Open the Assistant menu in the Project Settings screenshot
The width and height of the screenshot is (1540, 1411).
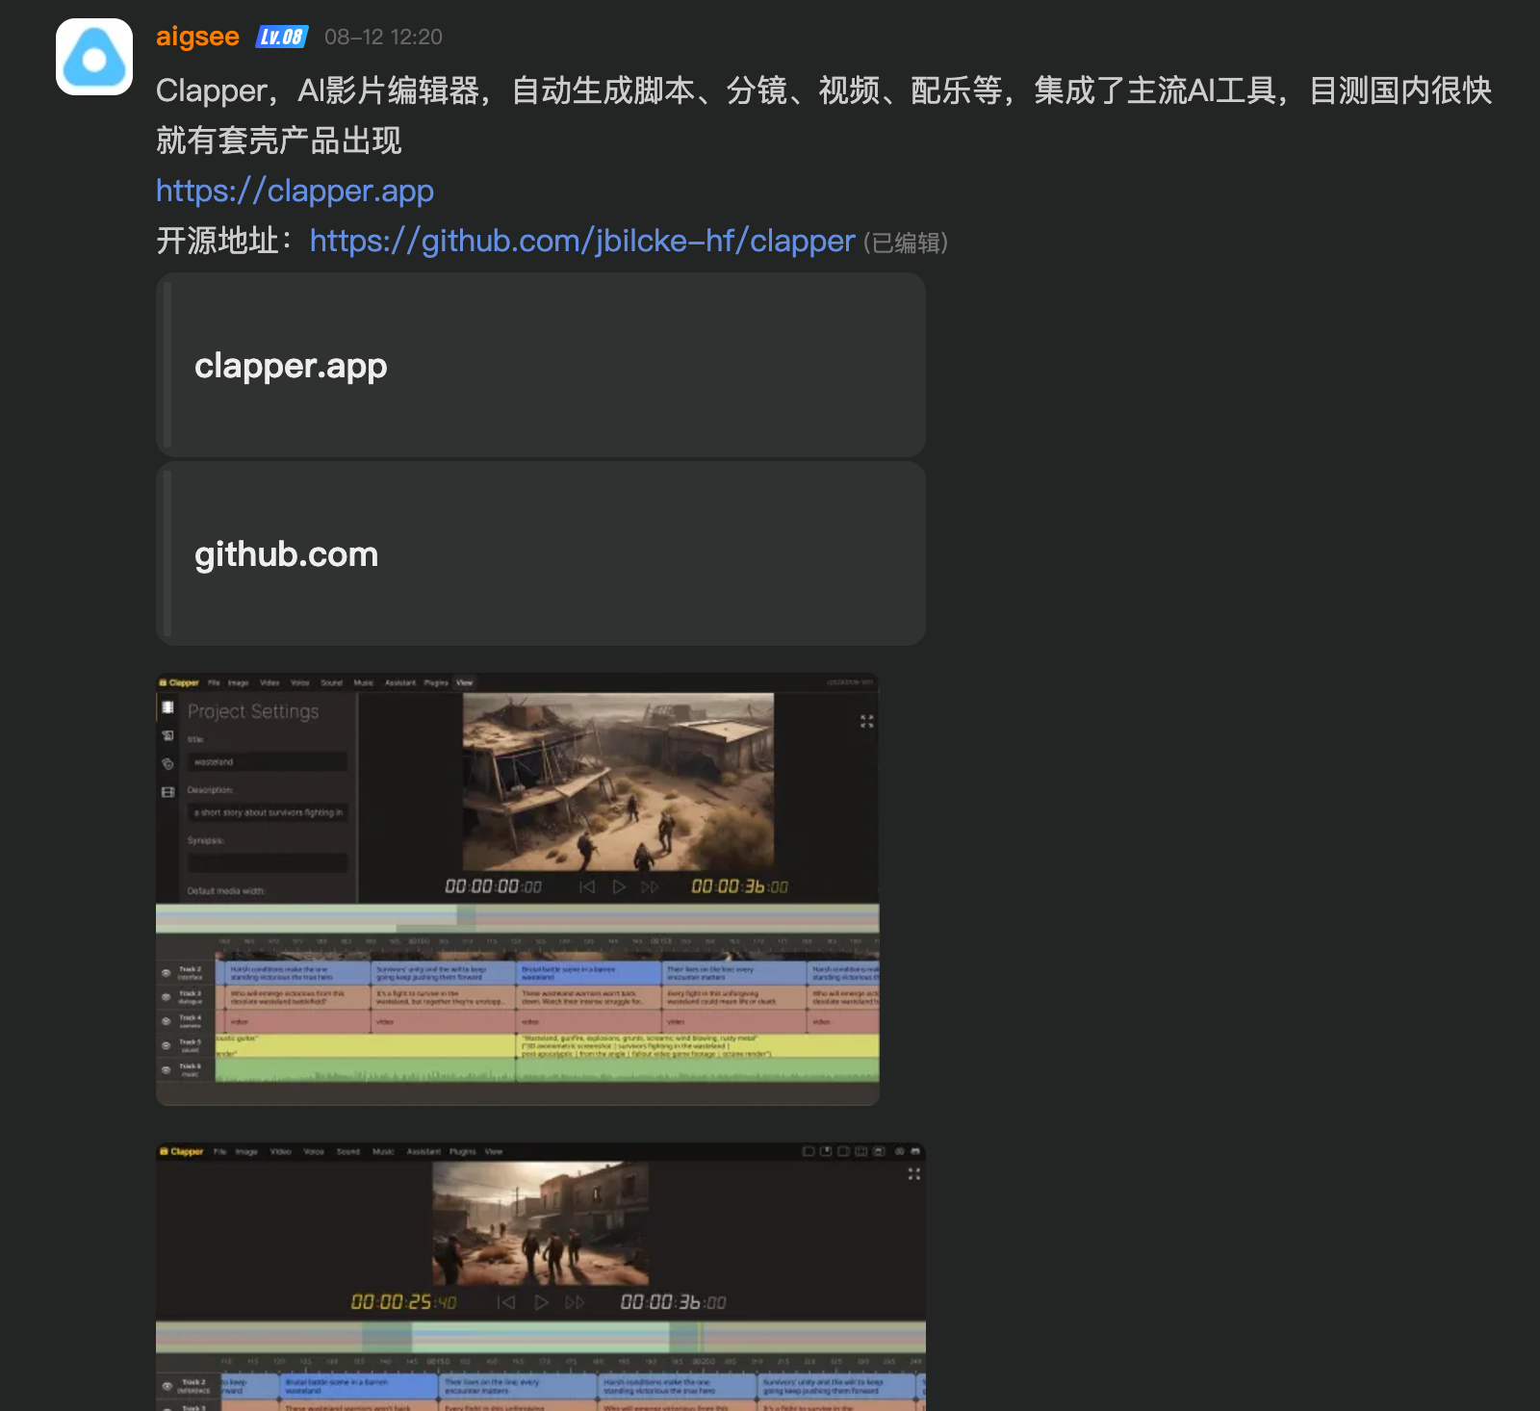[x=400, y=682]
